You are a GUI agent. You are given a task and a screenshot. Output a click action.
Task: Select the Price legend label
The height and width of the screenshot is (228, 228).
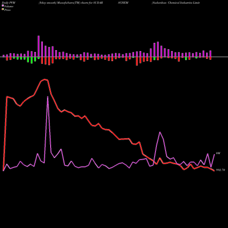pyautogui.click(x=7, y=10)
